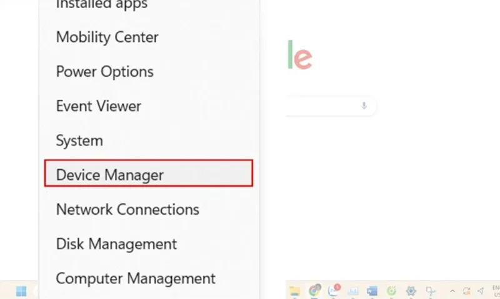This screenshot has height=299, width=500.
Task: Open Network Connections
Action: coord(127,209)
